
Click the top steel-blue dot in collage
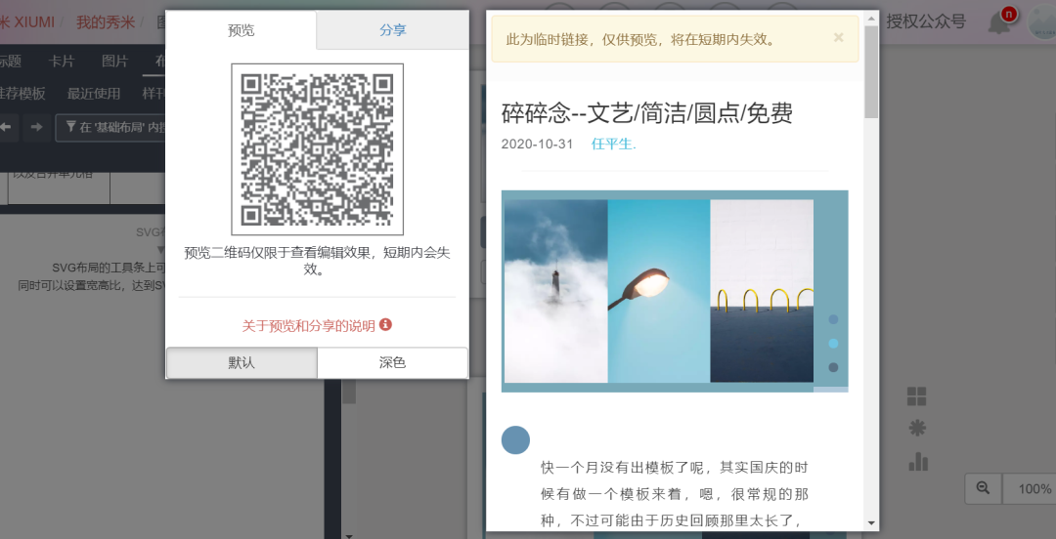(x=833, y=319)
